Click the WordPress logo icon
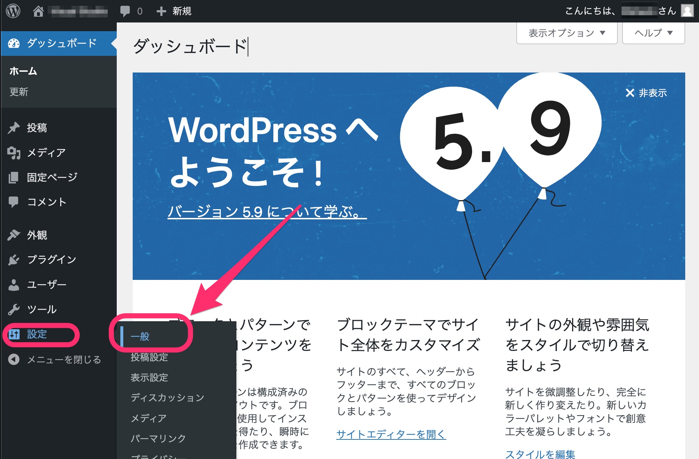699x459 pixels. 13,11
